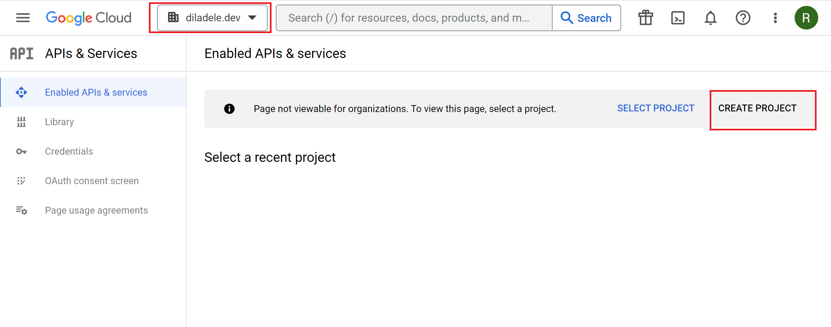This screenshot has width=831, height=327.
Task: Click the Library grid icon
Action: coord(21,122)
